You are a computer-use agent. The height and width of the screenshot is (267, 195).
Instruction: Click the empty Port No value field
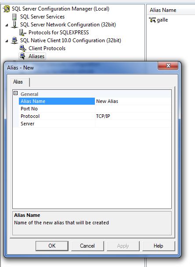click(x=133, y=109)
